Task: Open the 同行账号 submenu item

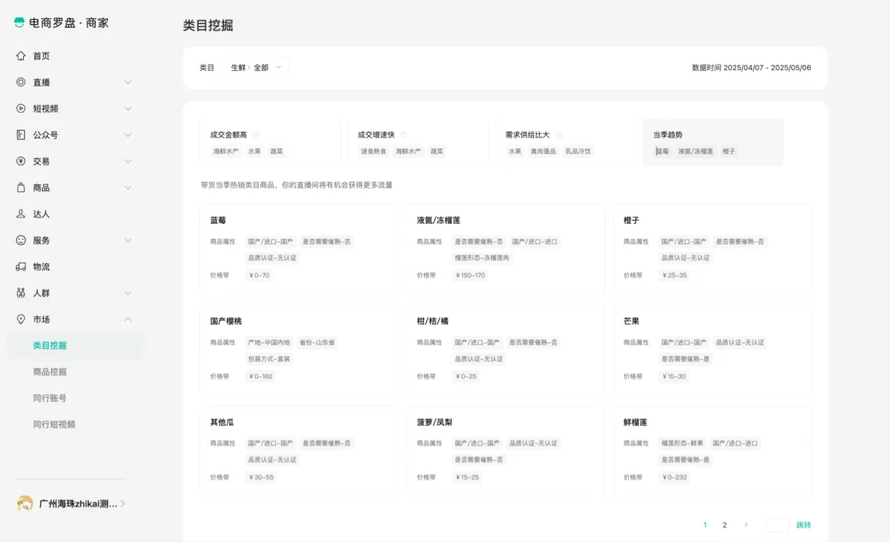Action: click(50, 398)
